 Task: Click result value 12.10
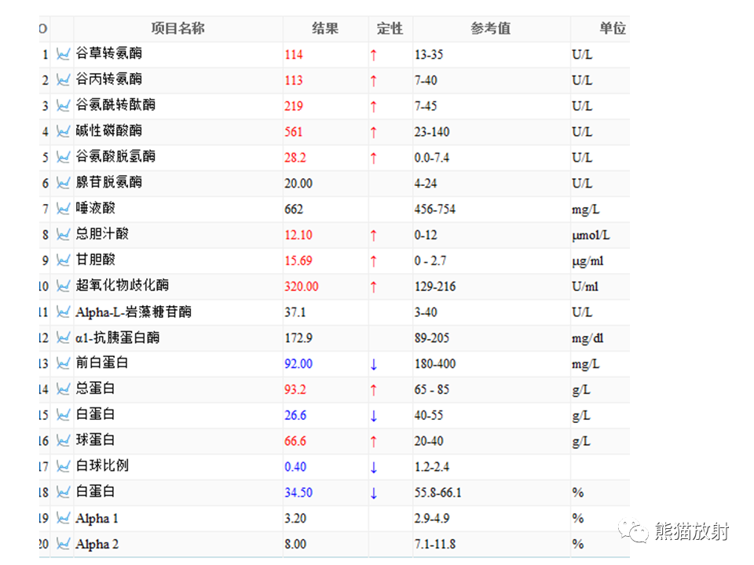pyautogui.click(x=298, y=235)
